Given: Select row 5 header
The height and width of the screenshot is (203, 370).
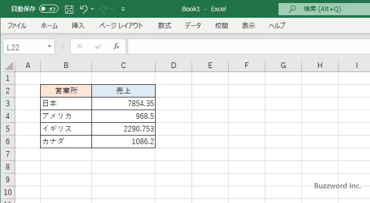Looking at the screenshot, I should [x=8, y=129].
